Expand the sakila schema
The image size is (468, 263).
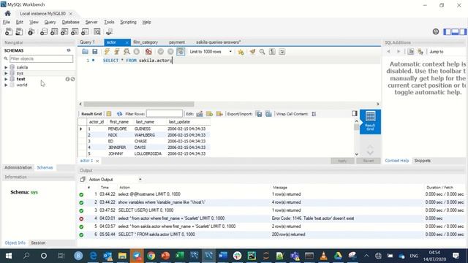[6, 67]
